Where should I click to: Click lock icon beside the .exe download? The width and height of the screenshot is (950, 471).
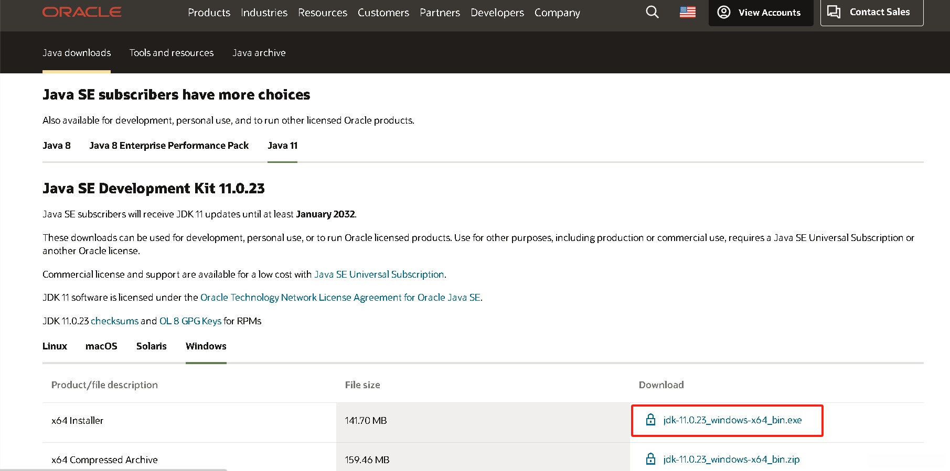[650, 420]
